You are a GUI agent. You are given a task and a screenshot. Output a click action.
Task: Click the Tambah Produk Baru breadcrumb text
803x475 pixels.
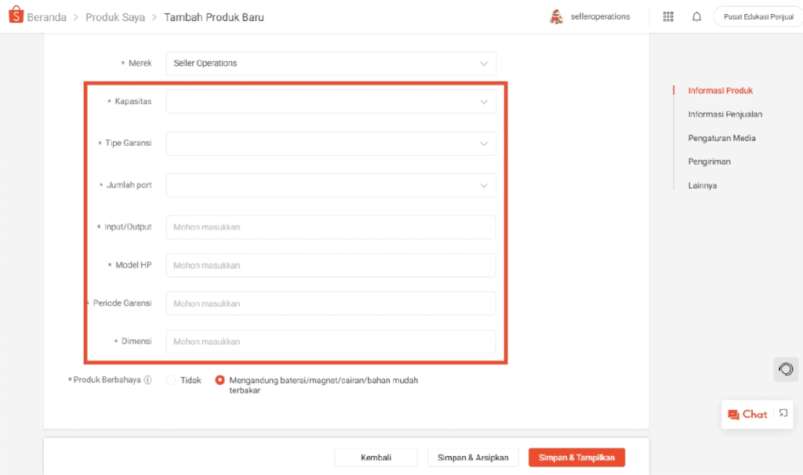(x=214, y=17)
